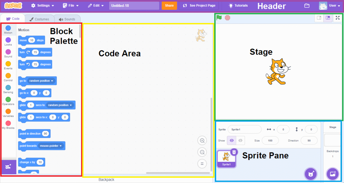Screen dimensions: 344x183
Task: Click the change x by 10 block
Action: [x=31, y=162]
